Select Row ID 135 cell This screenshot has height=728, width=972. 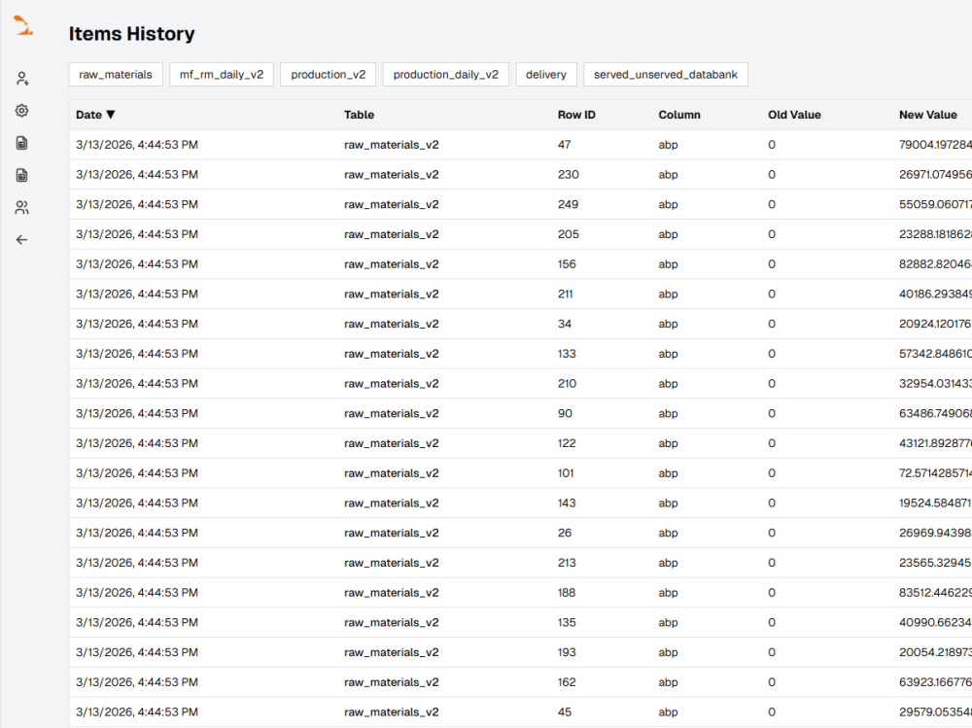pos(567,622)
